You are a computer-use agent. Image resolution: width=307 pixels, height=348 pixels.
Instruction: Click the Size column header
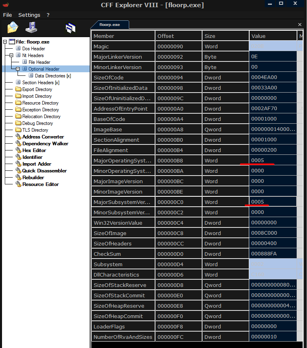pyautogui.click(x=225, y=36)
